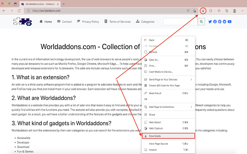
Task: Select Cast Media to Device
Action: coord(168,72)
